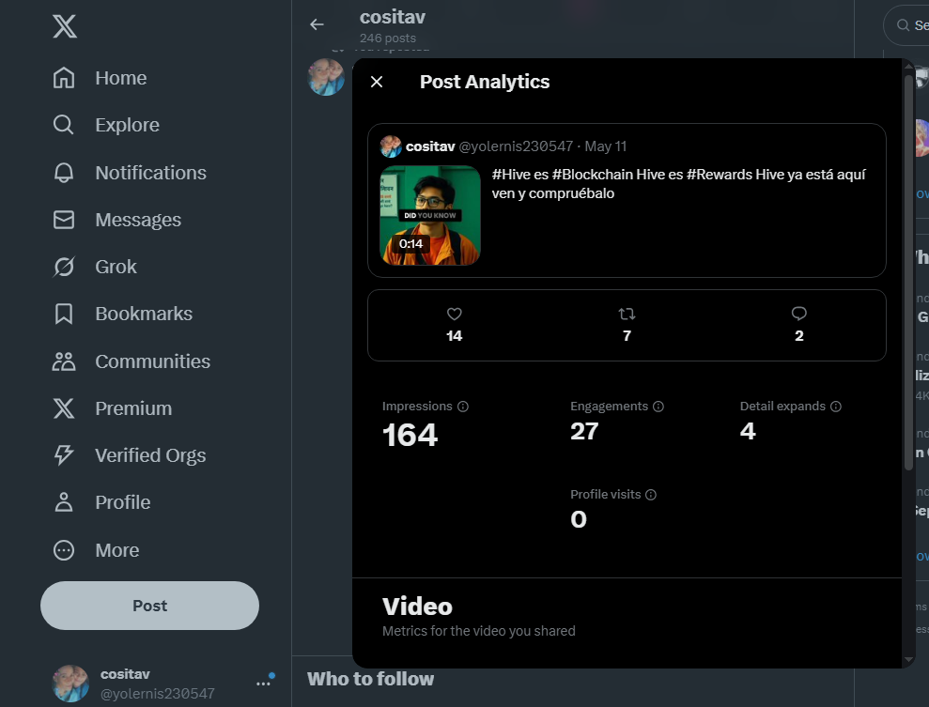Screen dimensions: 929x707
Task: Click the 27 engagements value
Action: [585, 431]
